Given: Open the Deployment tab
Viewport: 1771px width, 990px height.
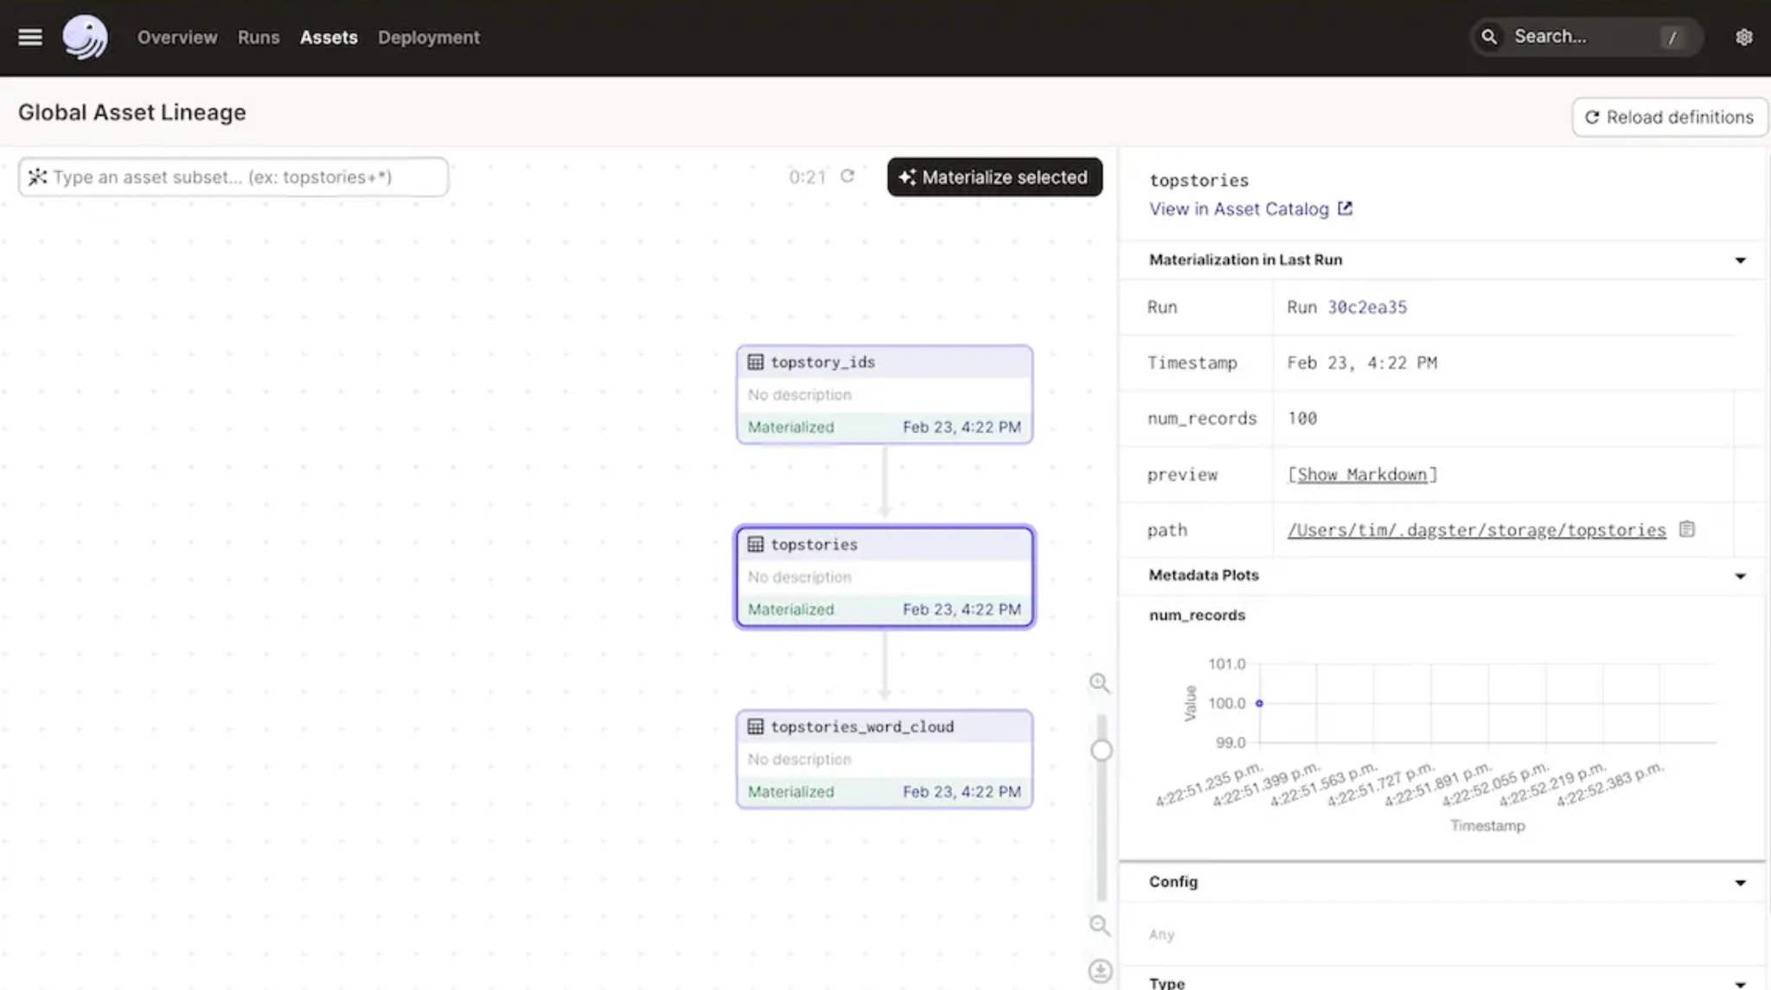Looking at the screenshot, I should click(428, 37).
